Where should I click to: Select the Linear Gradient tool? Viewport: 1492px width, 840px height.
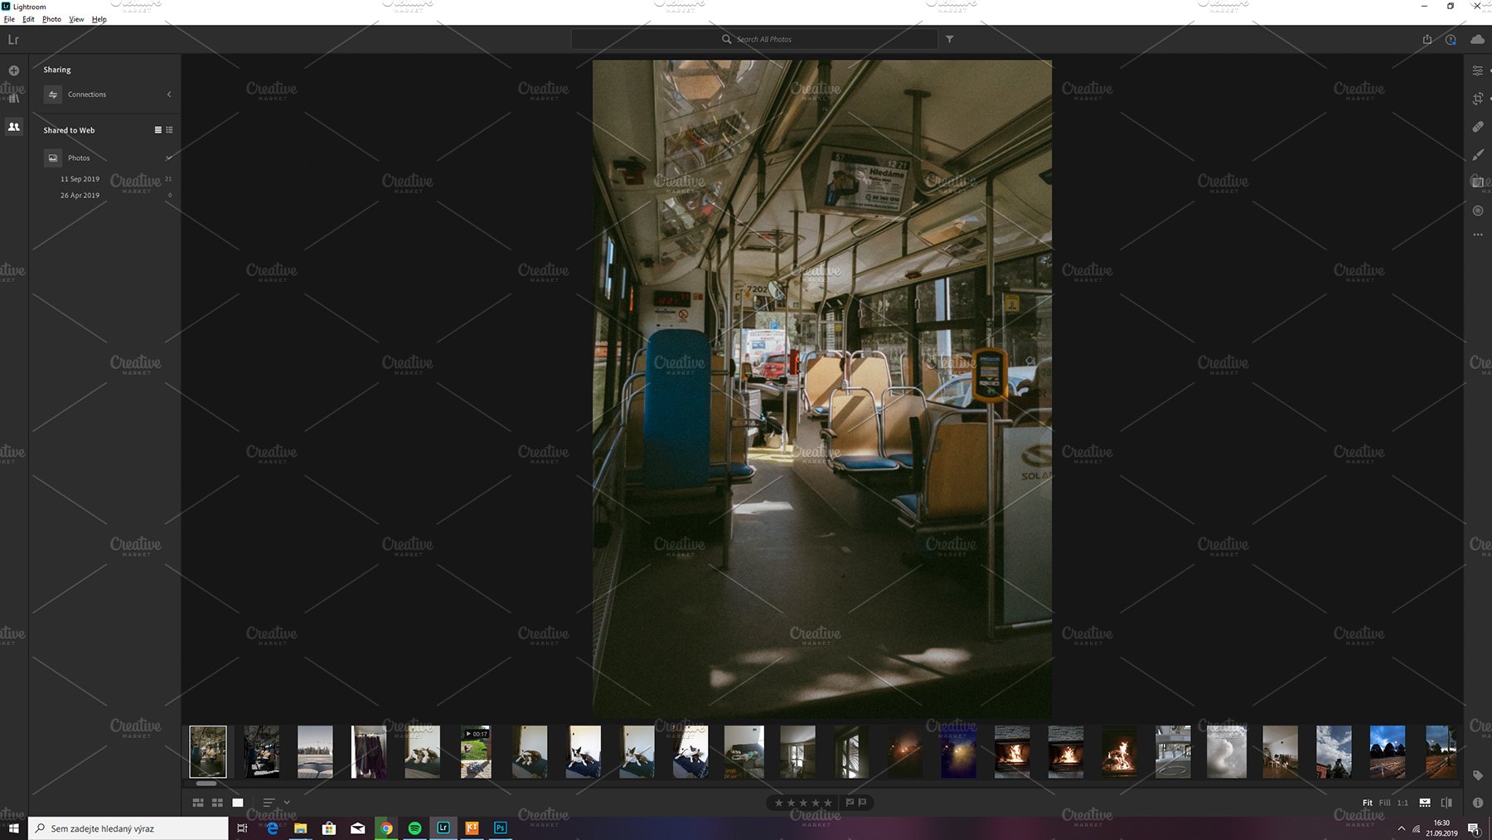point(1478,182)
